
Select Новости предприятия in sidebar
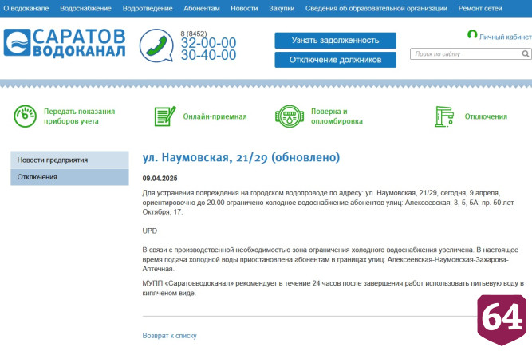tap(69, 160)
